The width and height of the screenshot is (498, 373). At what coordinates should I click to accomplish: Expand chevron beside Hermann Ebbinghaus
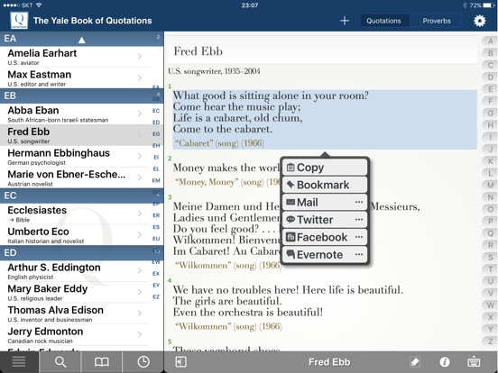tap(140, 157)
